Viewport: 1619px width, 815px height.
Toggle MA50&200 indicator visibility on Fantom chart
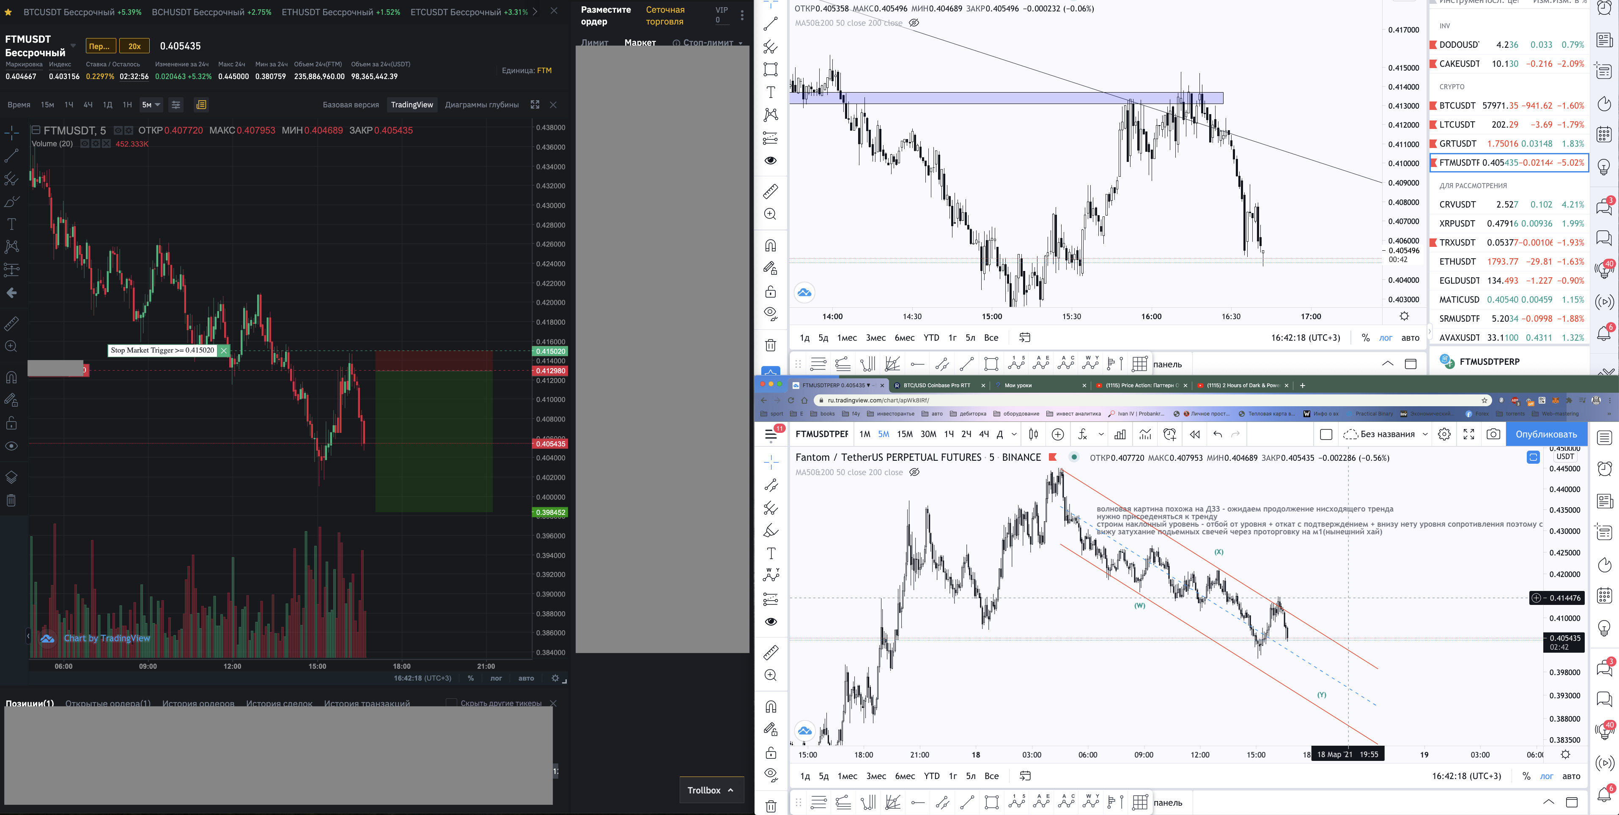pos(914,473)
